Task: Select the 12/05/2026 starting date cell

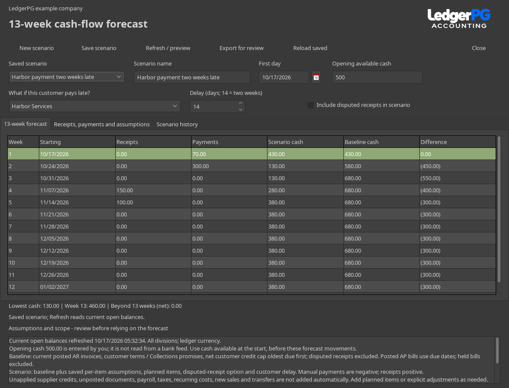Action: [x=77, y=238]
